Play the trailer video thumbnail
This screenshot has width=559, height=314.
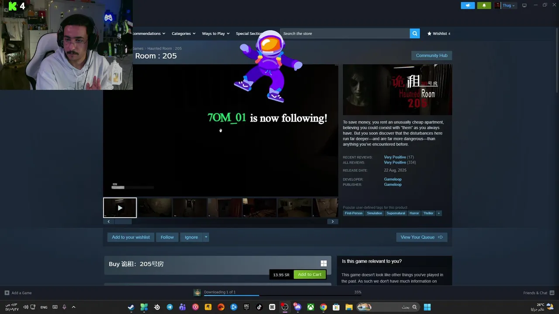tap(120, 208)
